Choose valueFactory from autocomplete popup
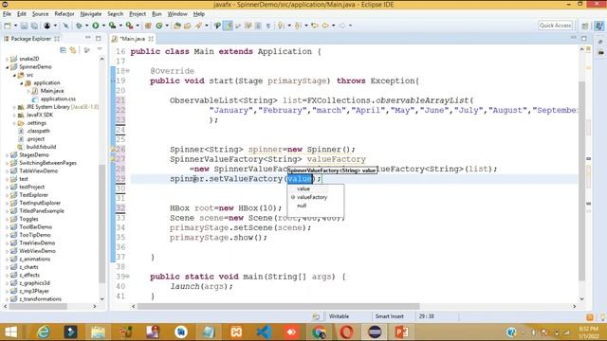 pos(312,197)
